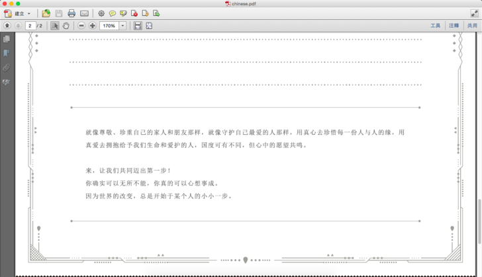Image resolution: width=482 pixels, height=277 pixels.
Task: Add a sticky note comment
Action: coord(112,13)
